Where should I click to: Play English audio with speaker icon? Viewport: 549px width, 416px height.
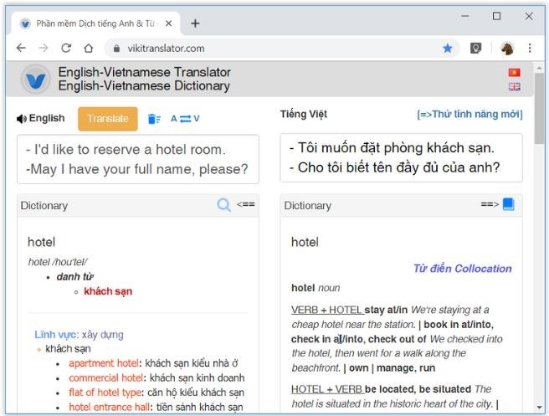click(x=22, y=119)
